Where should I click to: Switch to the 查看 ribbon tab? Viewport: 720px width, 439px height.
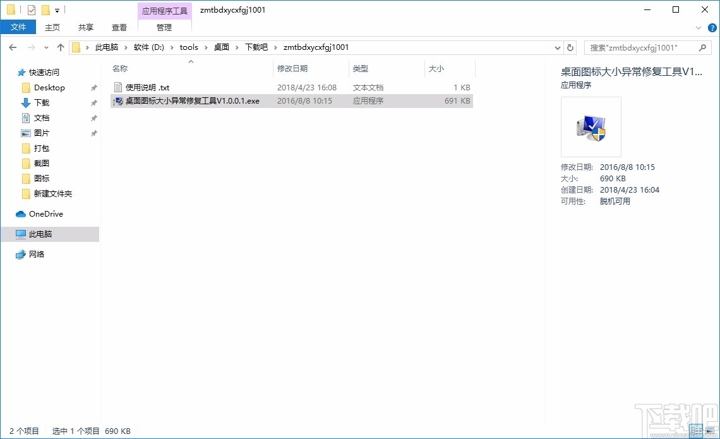click(x=119, y=27)
